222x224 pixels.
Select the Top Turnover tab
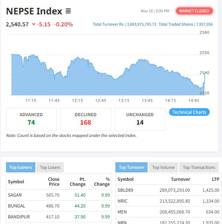point(131,167)
